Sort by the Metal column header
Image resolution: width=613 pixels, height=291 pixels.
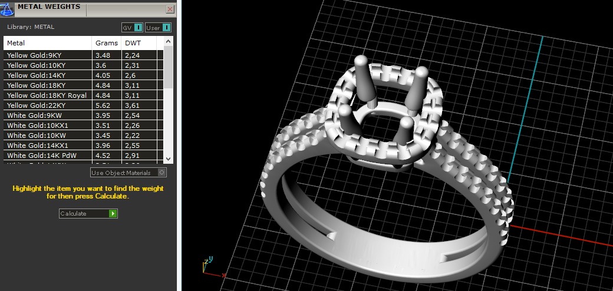point(48,43)
